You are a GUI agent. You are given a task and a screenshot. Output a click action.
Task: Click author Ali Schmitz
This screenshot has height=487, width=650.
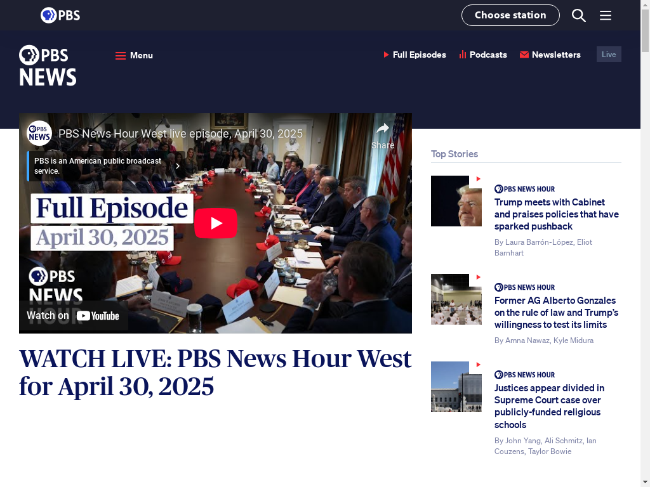coord(564,441)
